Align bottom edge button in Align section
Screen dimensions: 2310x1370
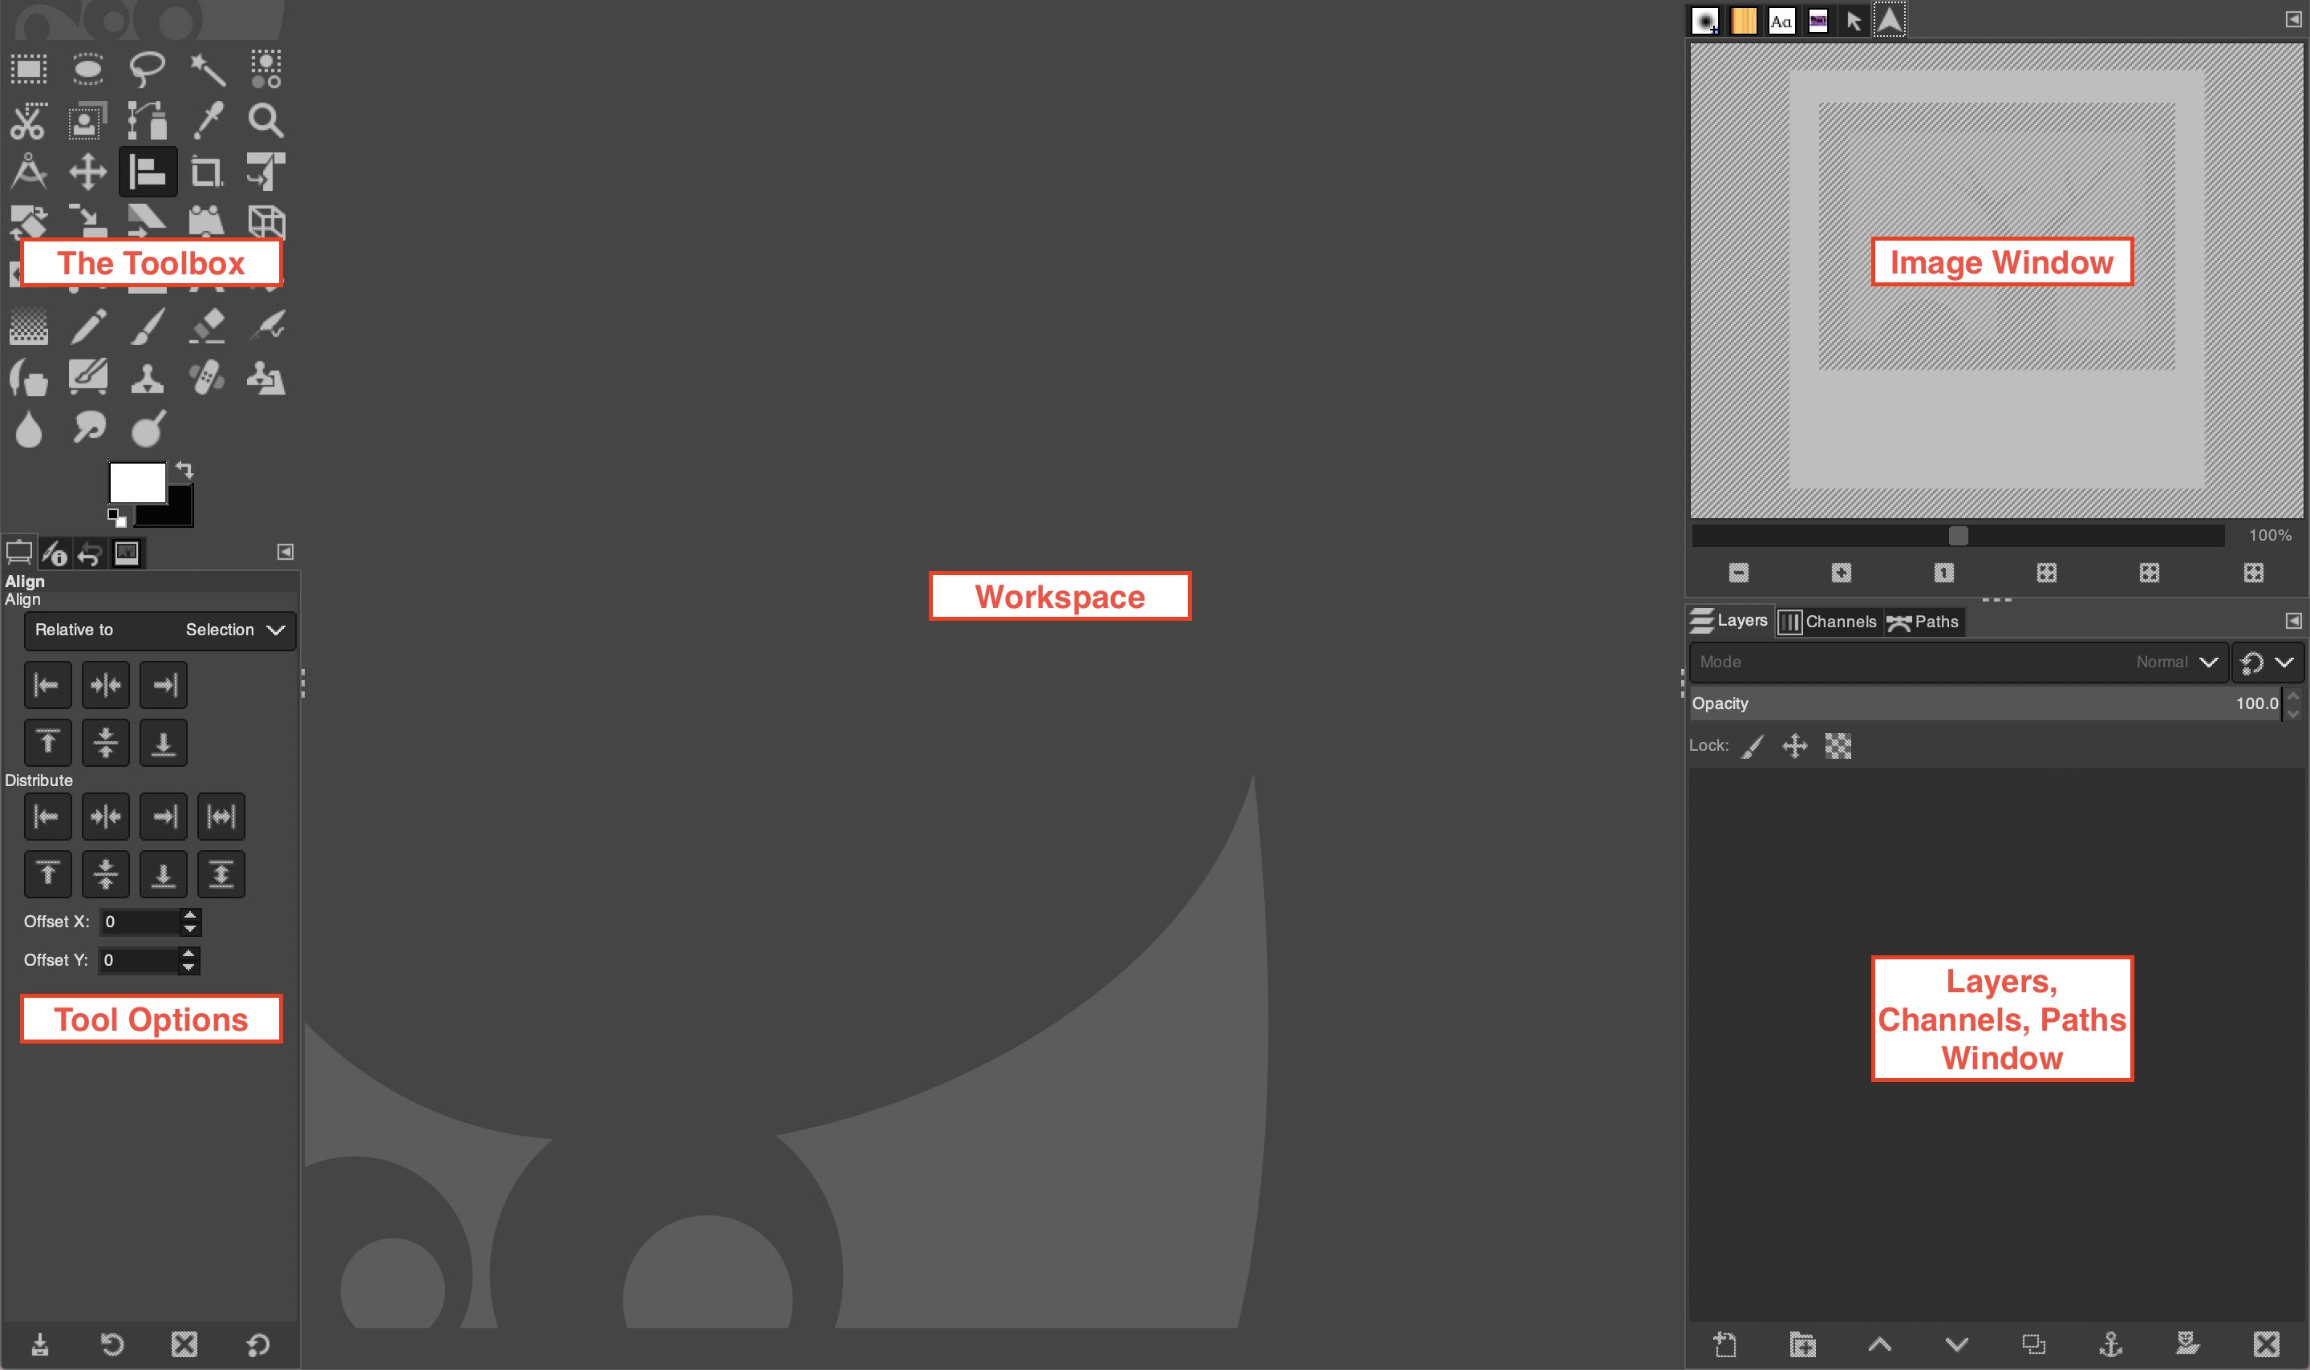coord(164,744)
